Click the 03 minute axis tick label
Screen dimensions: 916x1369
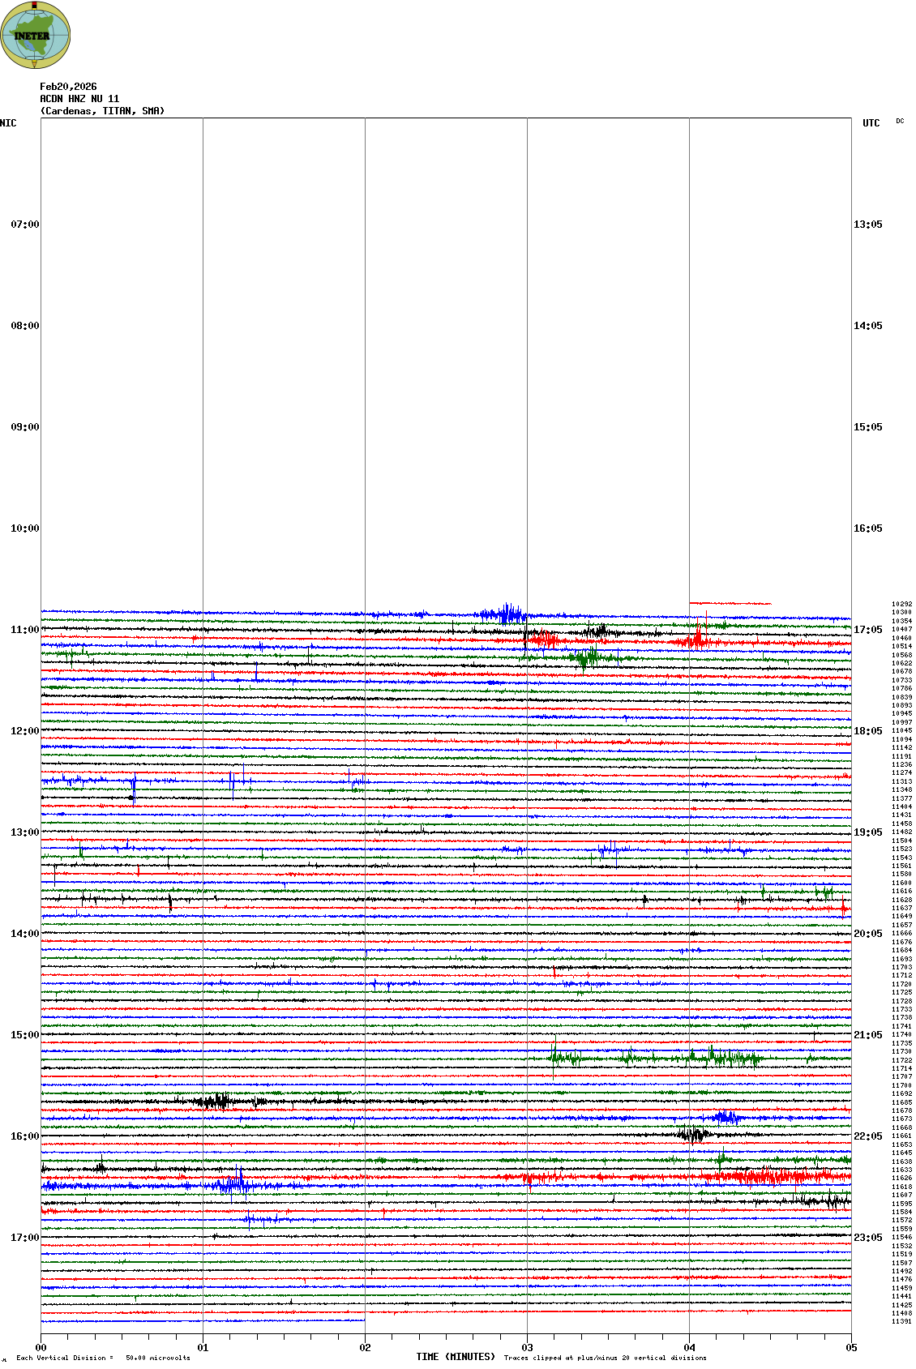point(527,1348)
